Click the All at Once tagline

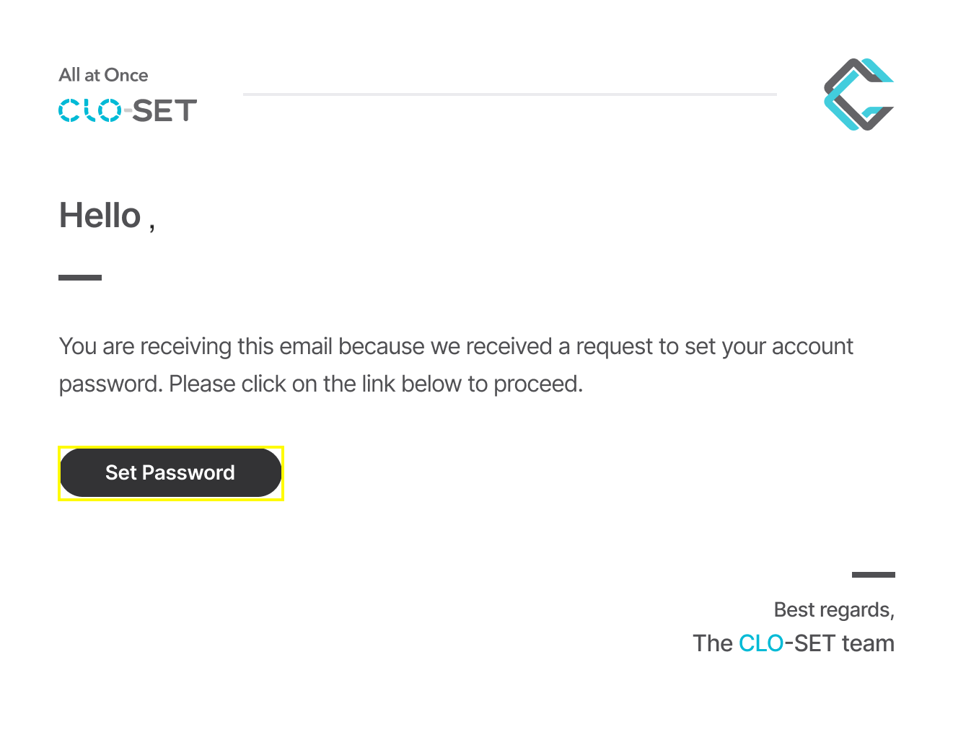103,75
